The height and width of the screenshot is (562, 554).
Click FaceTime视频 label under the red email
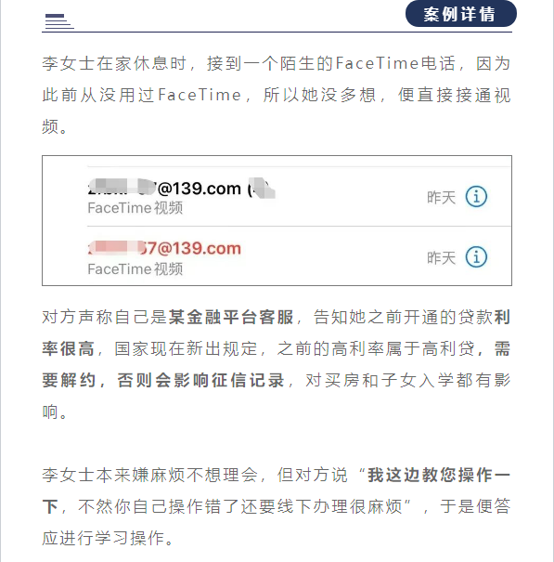point(135,268)
